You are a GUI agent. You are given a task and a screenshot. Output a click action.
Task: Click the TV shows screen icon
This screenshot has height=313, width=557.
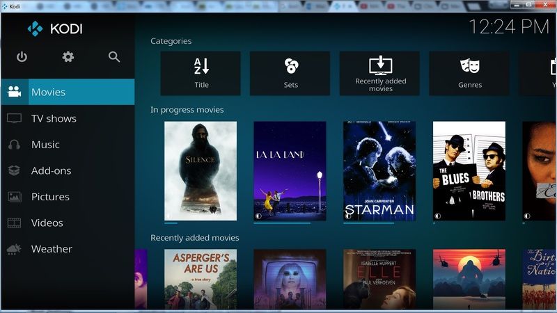(x=14, y=118)
